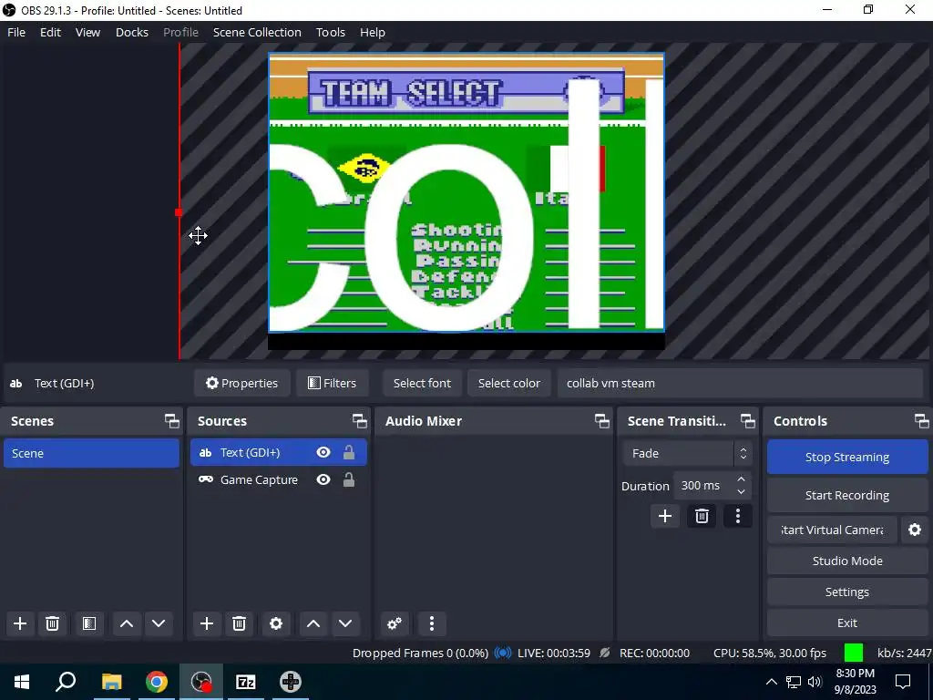Open Audio Mixer advanced audio properties gears
This screenshot has height=700, width=933.
(394, 623)
